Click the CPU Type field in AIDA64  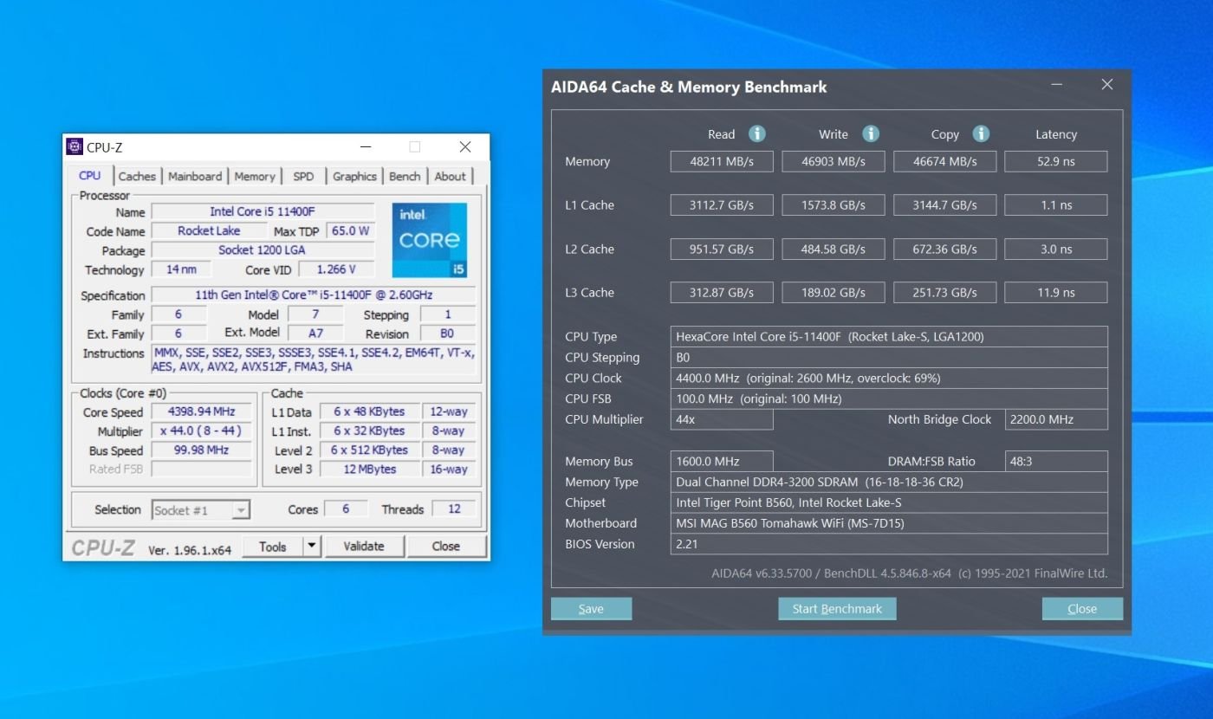coord(889,336)
